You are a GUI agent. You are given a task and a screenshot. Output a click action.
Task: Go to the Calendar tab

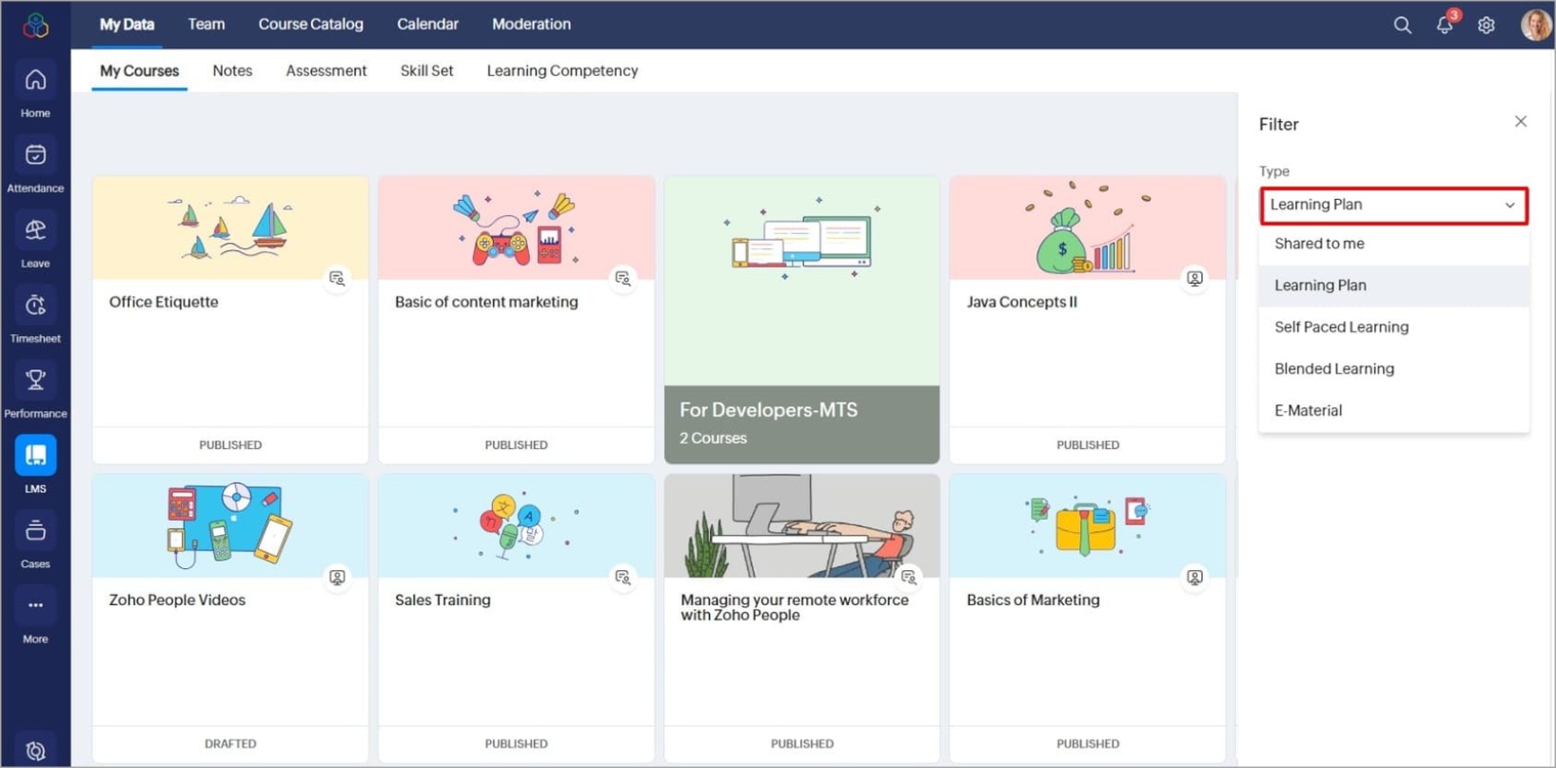[x=427, y=25]
